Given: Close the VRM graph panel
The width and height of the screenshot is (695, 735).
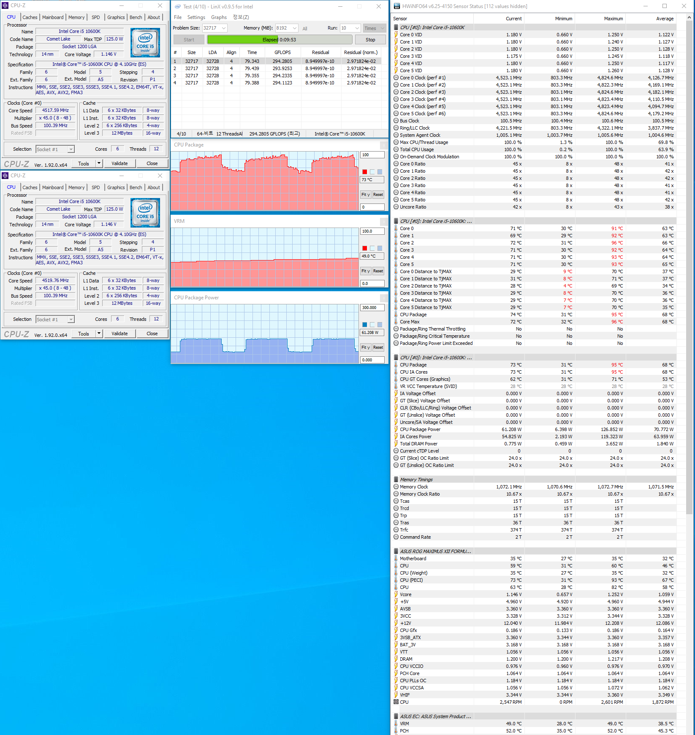Looking at the screenshot, I should (383, 221).
